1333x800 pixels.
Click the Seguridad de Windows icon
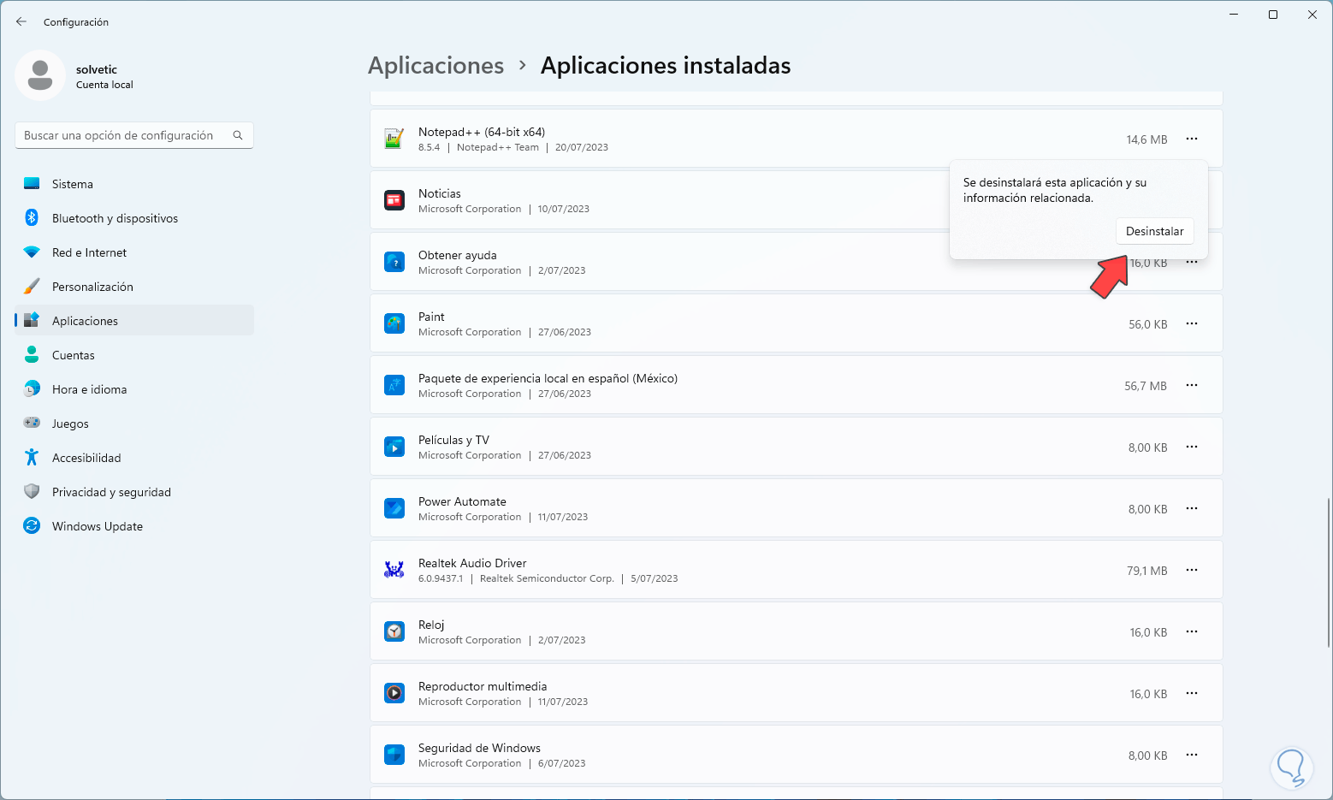[394, 755]
